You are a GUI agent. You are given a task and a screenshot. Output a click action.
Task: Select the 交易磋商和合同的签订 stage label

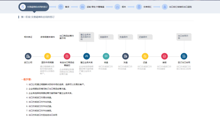pyautogui.click(x=37, y=7)
